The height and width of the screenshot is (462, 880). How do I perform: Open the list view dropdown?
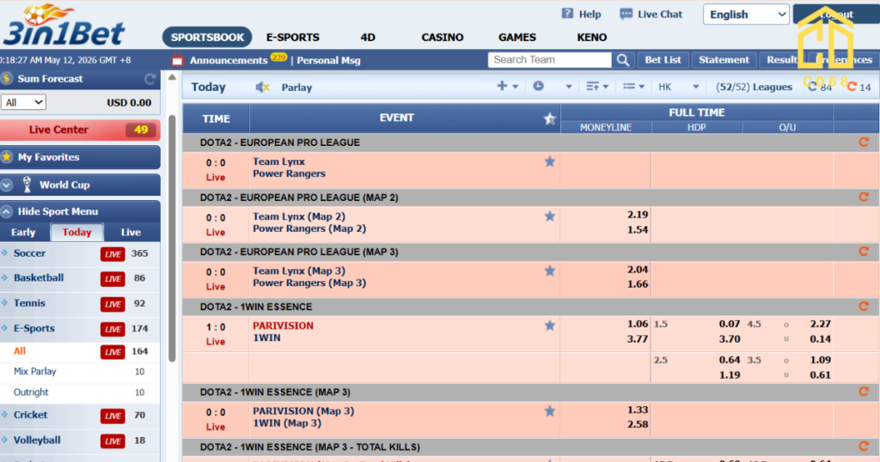point(633,87)
